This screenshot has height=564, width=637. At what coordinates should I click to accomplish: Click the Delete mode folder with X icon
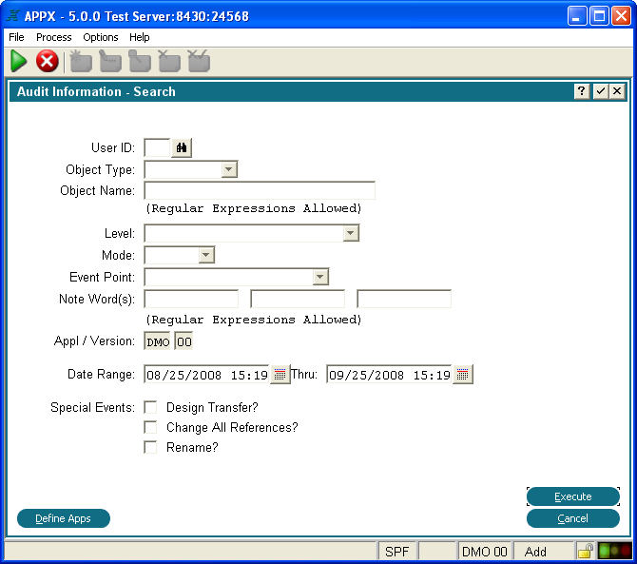click(169, 62)
